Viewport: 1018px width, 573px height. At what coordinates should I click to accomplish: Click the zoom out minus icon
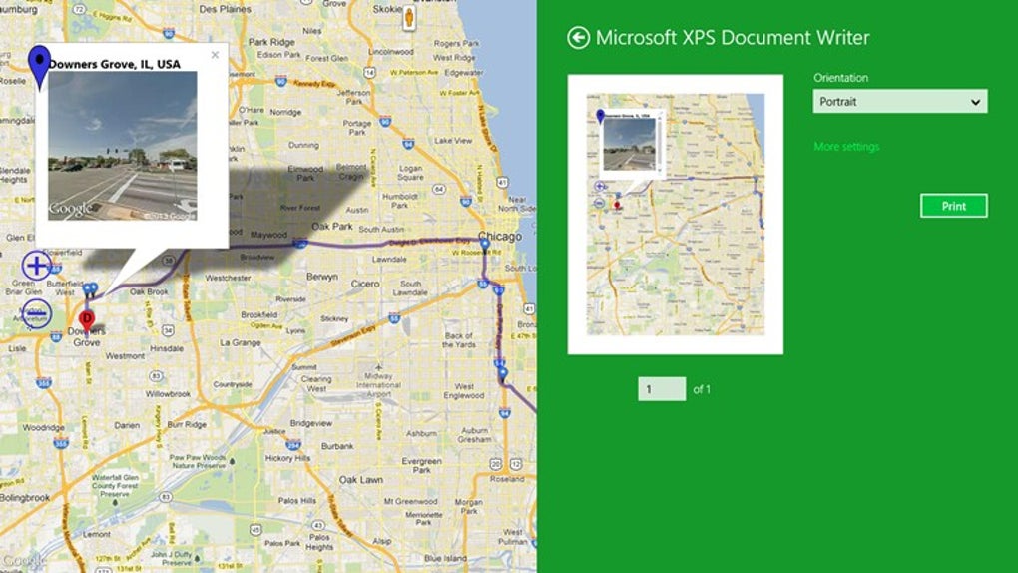(x=36, y=313)
